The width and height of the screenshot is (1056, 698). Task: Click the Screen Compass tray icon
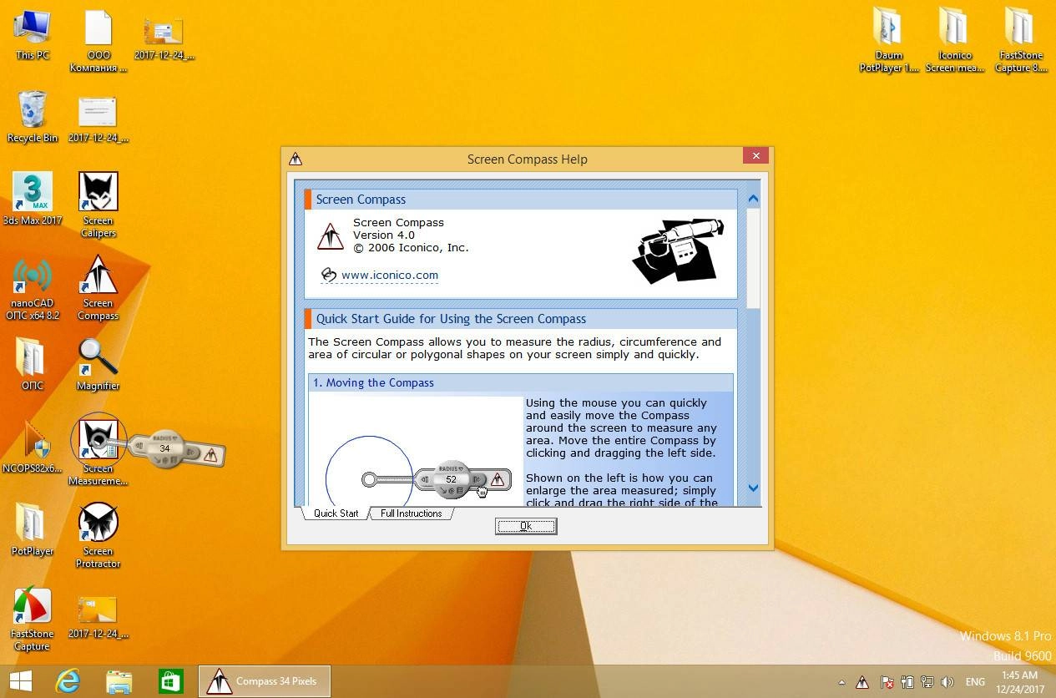point(864,682)
